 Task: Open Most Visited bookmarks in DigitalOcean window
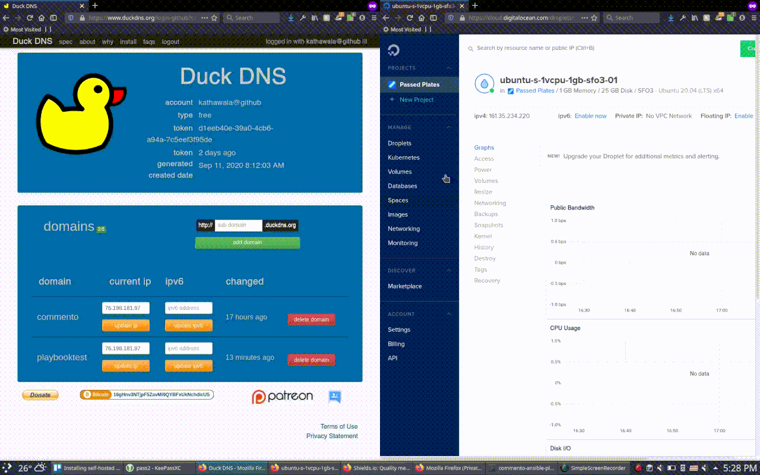[402, 29]
